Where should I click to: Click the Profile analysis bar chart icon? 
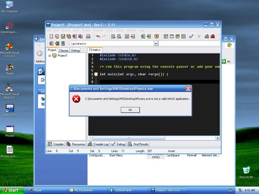pyautogui.click(x=207, y=36)
